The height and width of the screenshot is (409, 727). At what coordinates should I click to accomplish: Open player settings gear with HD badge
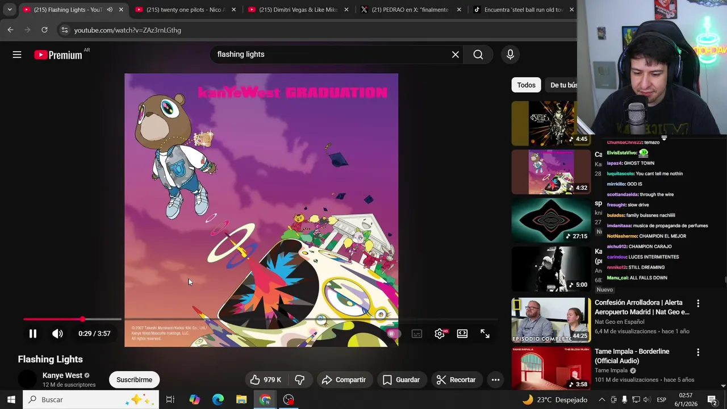click(440, 334)
